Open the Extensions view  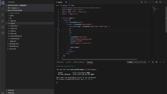click(x=3, y=27)
